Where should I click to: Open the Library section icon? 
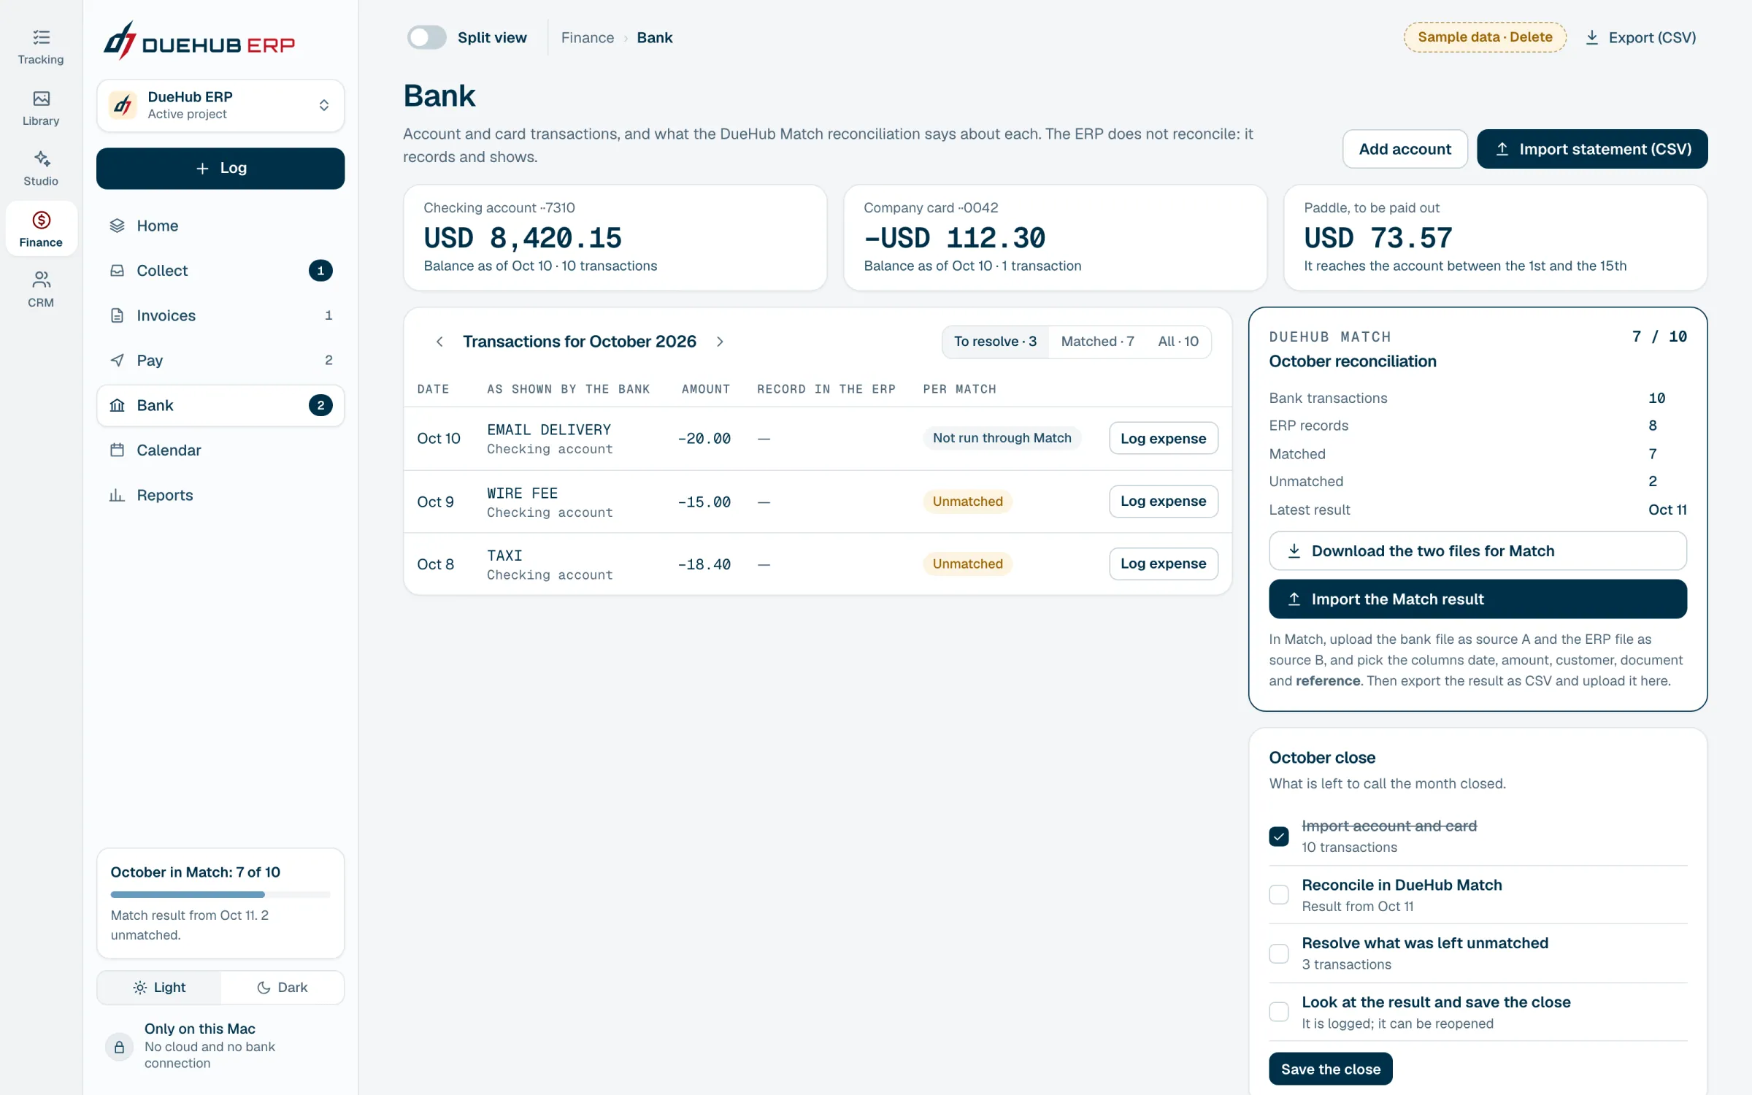41,99
